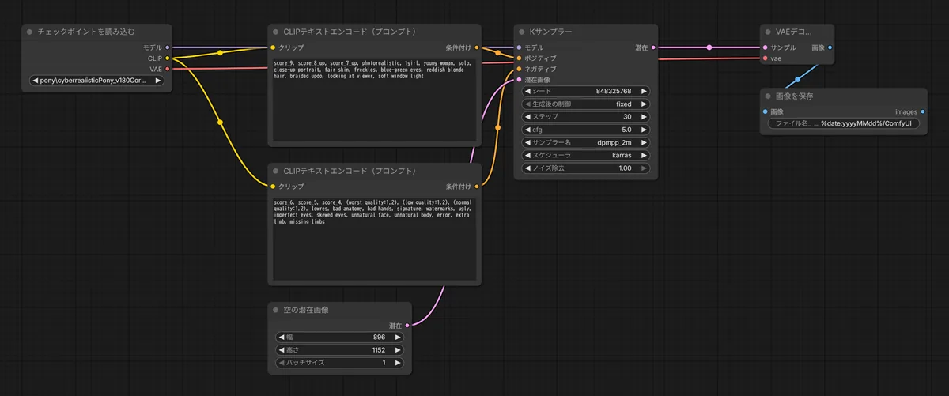The width and height of the screenshot is (949, 396).
Task: Collapse the top CLIPテキストエンコード node title dot
Action: pyautogui.click(x=275, y=32)
